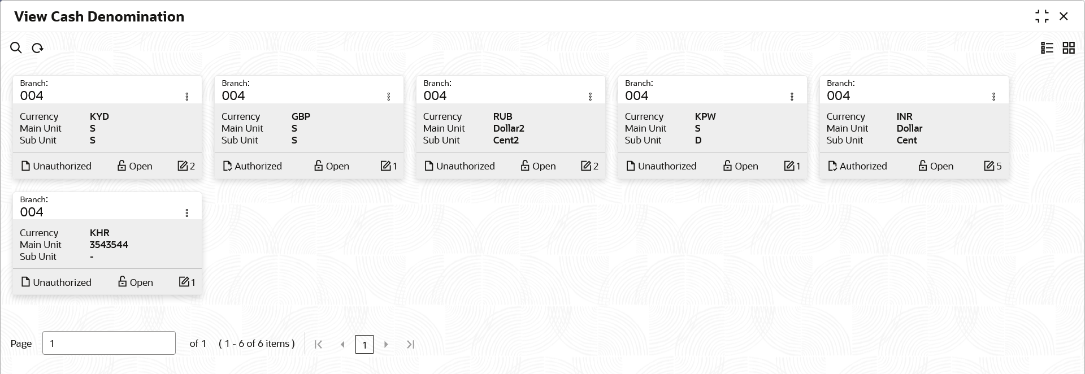This screenshot has height=374, width=1085.
Task: Close the View Cash Denomination screen
Action: [1064, 16]
